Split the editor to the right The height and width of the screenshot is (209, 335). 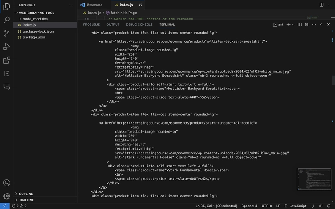tap(321, 5)
